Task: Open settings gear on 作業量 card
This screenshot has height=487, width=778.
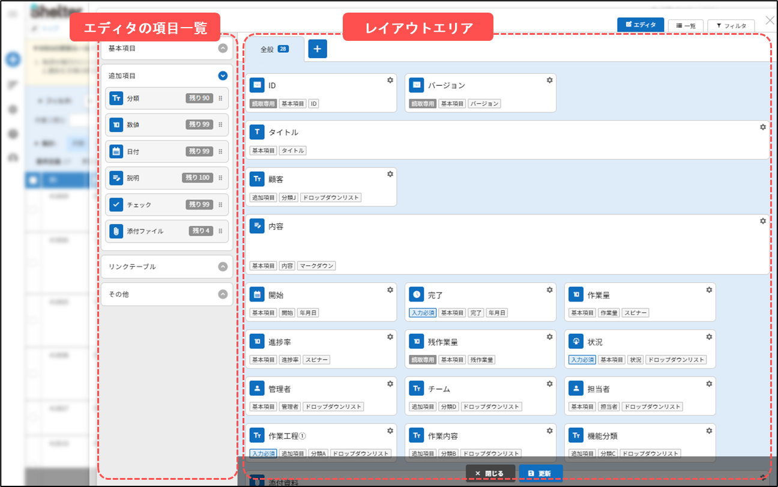Action: coord(709,289)
